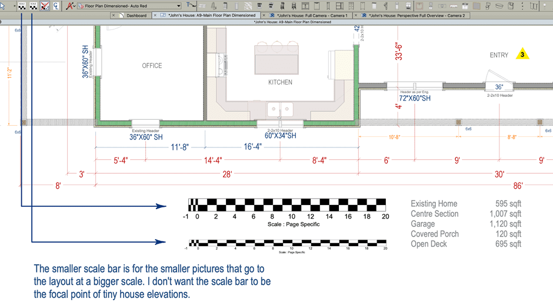Toggle the red crossed-out checkbox tool
The height and width of the screenshot is (306, 553).
click(45, 5)
